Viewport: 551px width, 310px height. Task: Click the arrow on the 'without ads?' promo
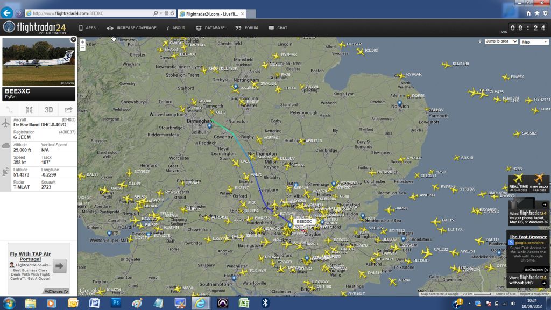[544, 283]
